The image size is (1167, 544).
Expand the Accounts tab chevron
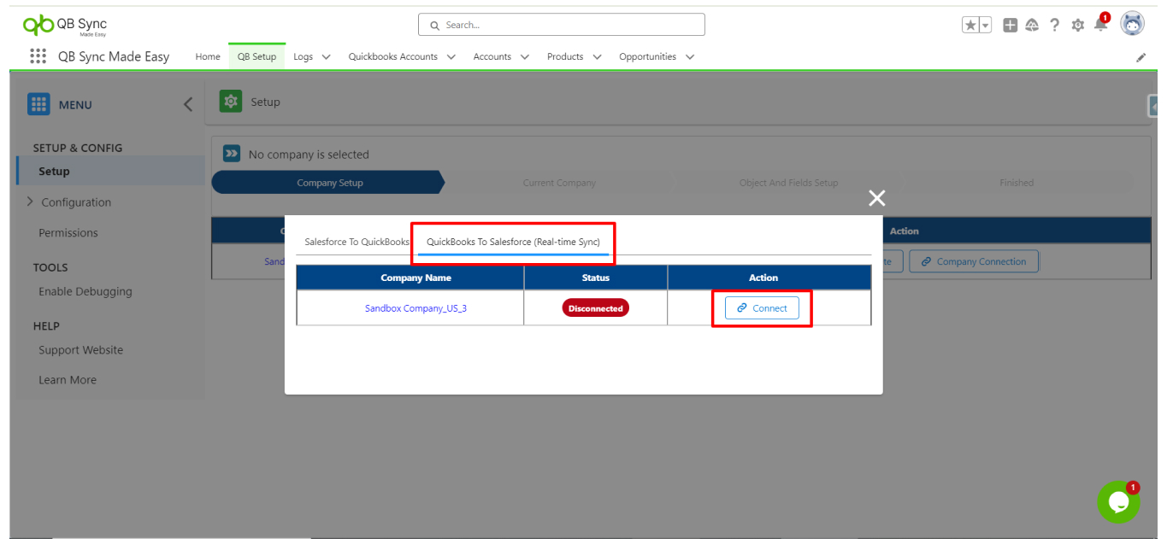pos(524,57)
